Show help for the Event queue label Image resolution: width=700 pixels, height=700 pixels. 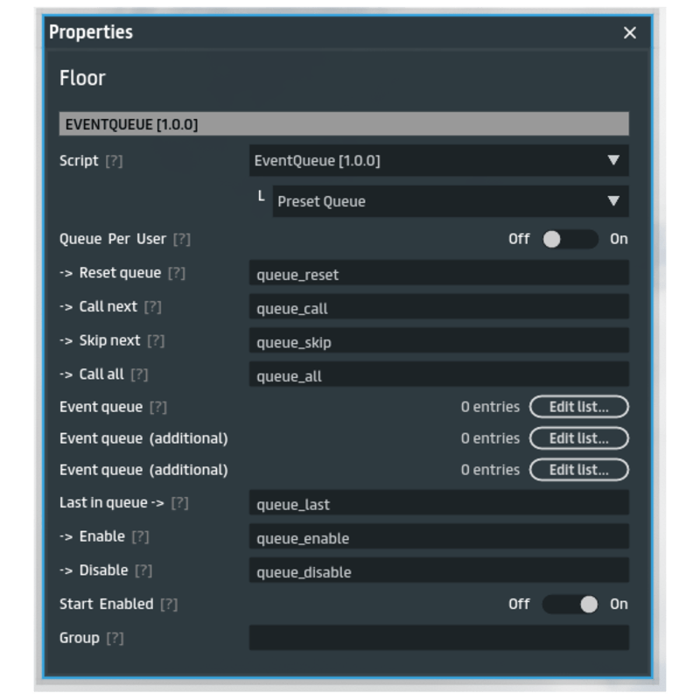[157, 408]
